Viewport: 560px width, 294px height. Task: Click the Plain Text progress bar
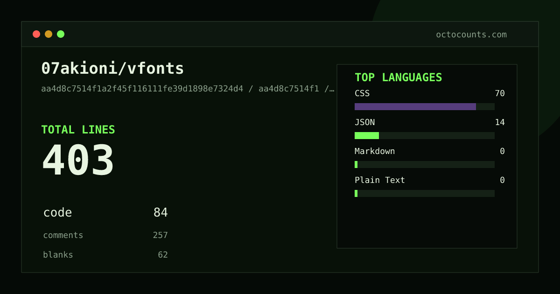coord(425,193)
